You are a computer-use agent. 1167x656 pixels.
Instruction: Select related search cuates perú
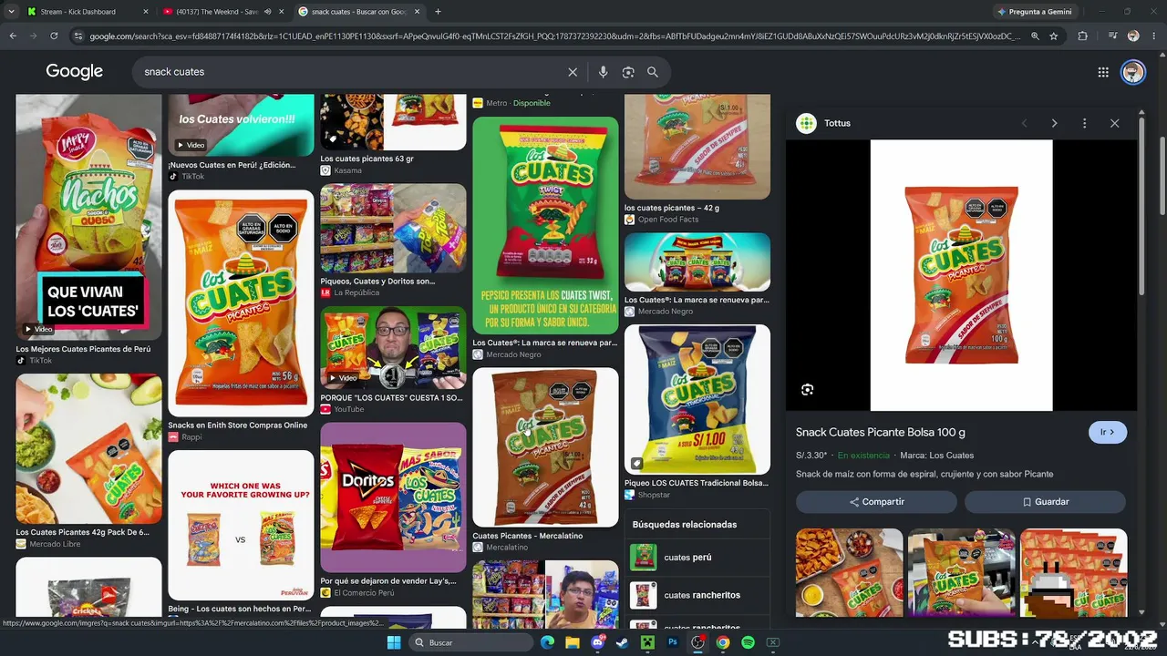pyautogui.click(x=698, y=558)
